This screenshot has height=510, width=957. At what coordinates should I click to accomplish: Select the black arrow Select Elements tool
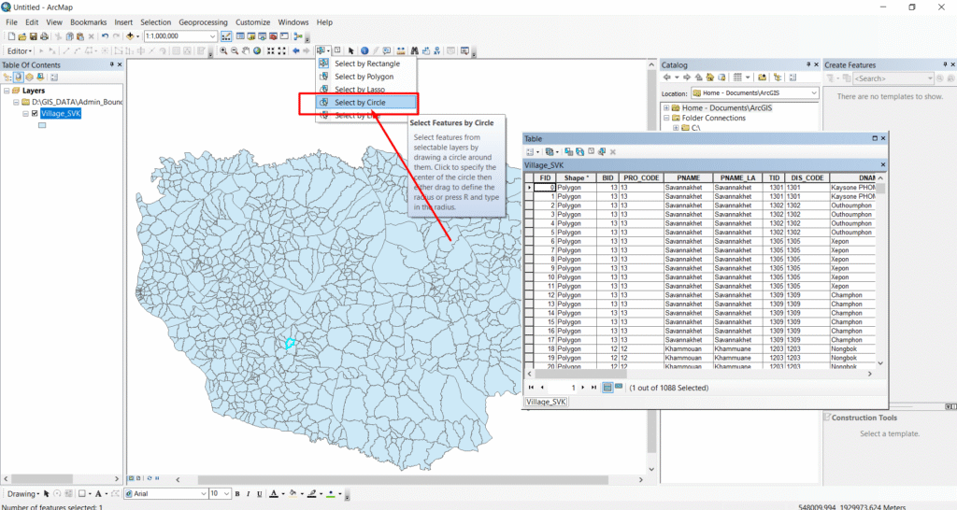[351, 51]
